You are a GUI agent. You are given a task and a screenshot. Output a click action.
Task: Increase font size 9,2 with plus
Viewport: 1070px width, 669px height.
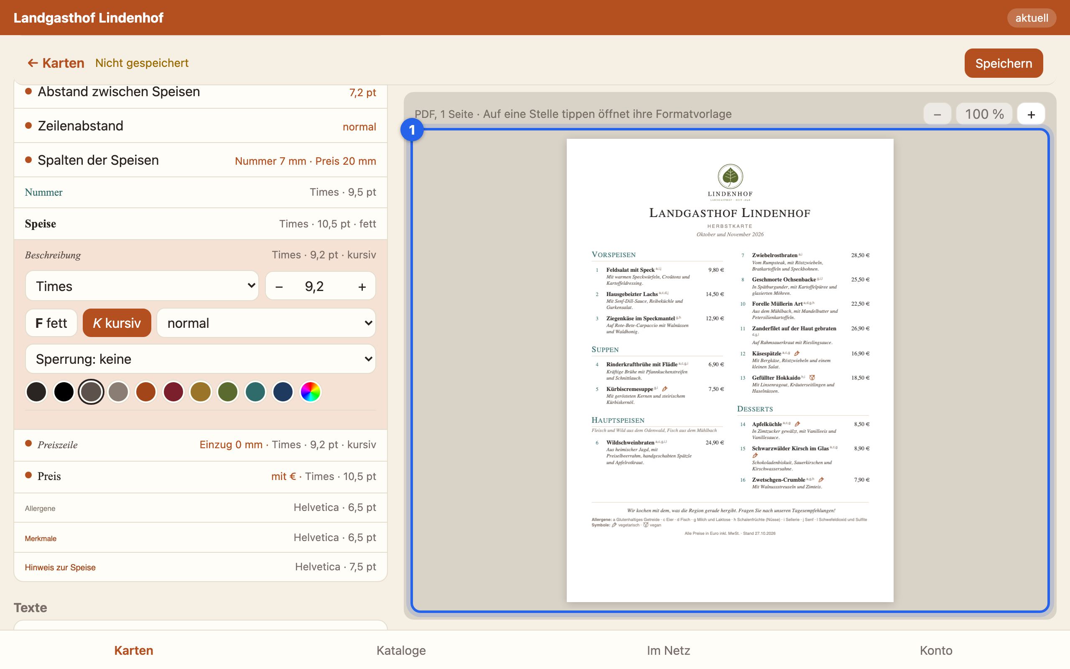point(362,287)
